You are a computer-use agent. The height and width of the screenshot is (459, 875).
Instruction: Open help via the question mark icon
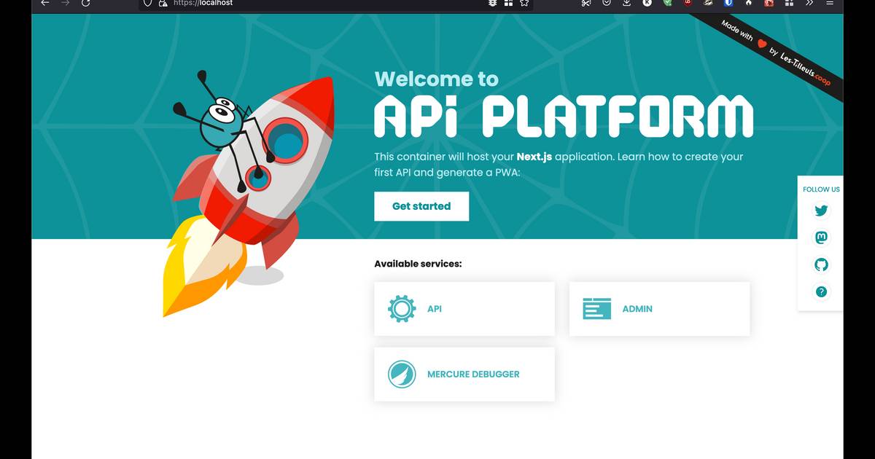821,291
